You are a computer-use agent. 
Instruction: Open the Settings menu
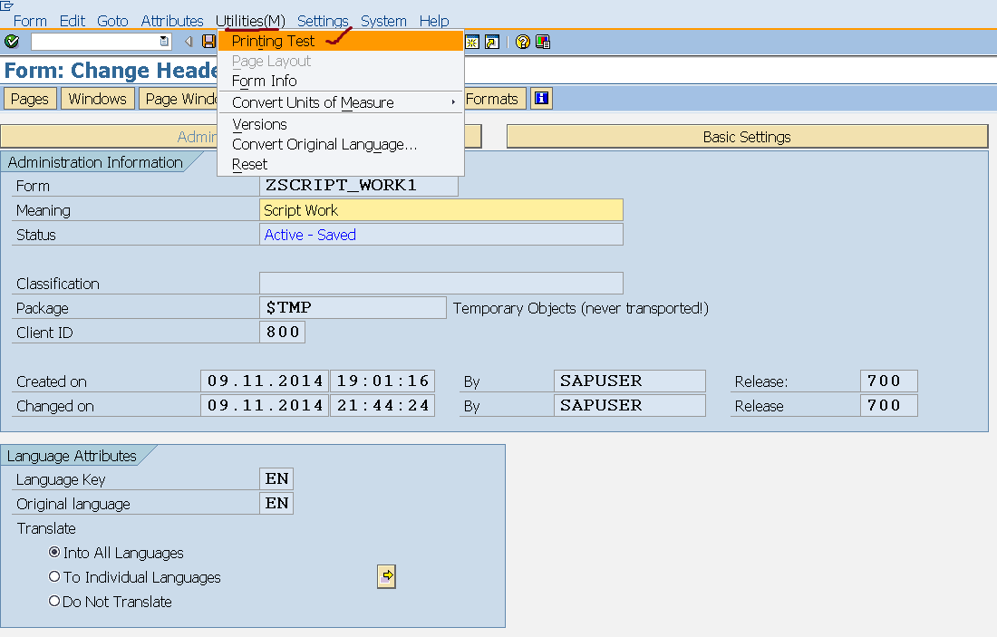323,21
